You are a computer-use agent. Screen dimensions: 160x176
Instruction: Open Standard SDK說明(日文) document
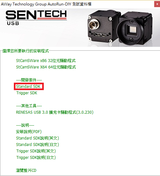tap(37, 145)
